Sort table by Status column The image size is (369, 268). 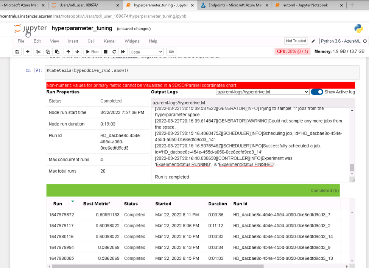pos(131,204)
